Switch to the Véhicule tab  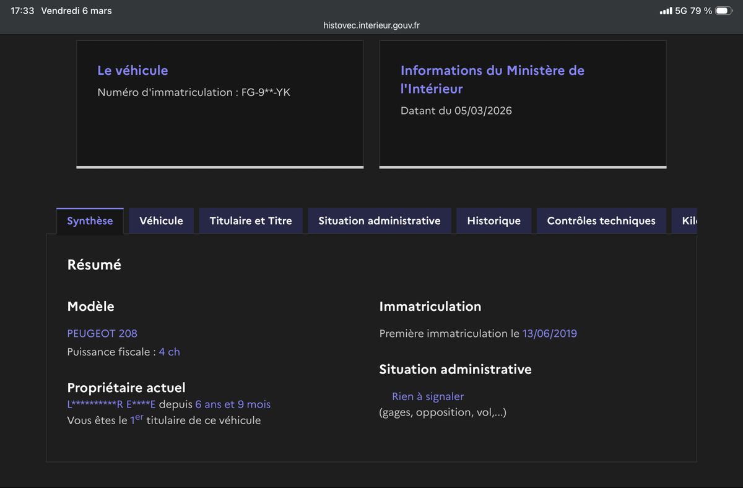(x=161, y=221)
